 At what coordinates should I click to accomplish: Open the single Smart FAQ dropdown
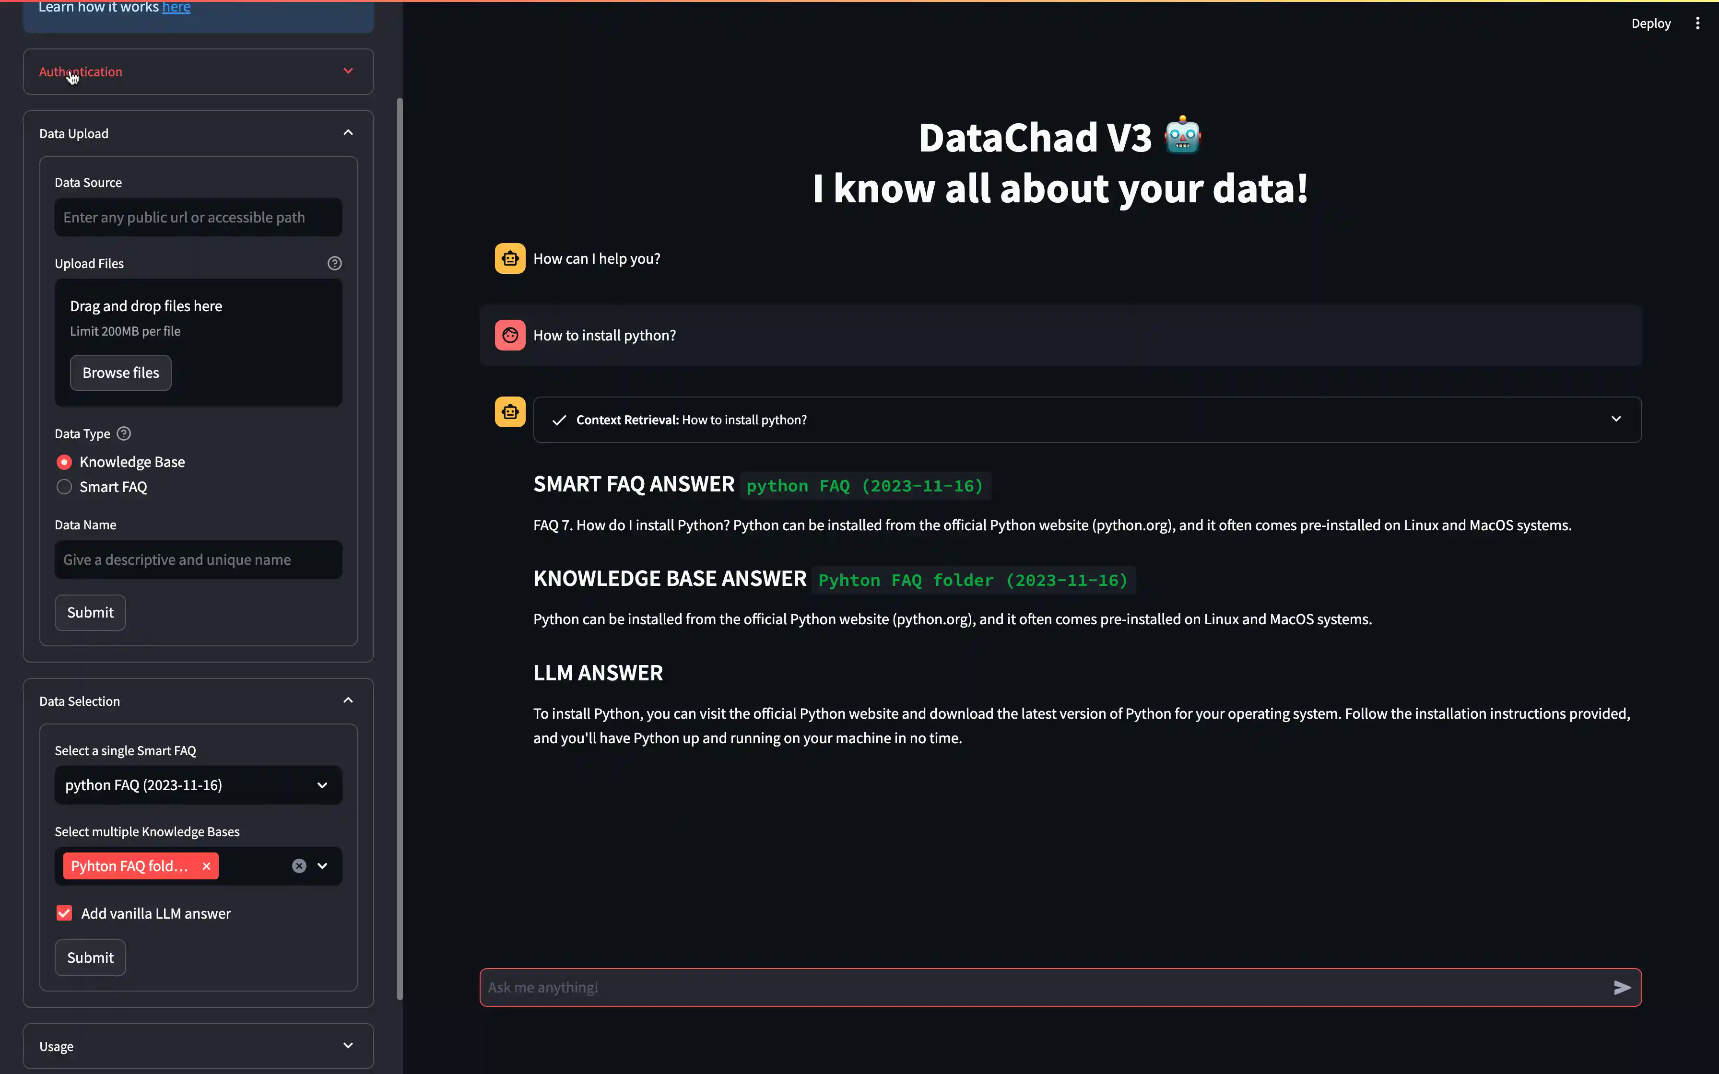pos(198,785)
